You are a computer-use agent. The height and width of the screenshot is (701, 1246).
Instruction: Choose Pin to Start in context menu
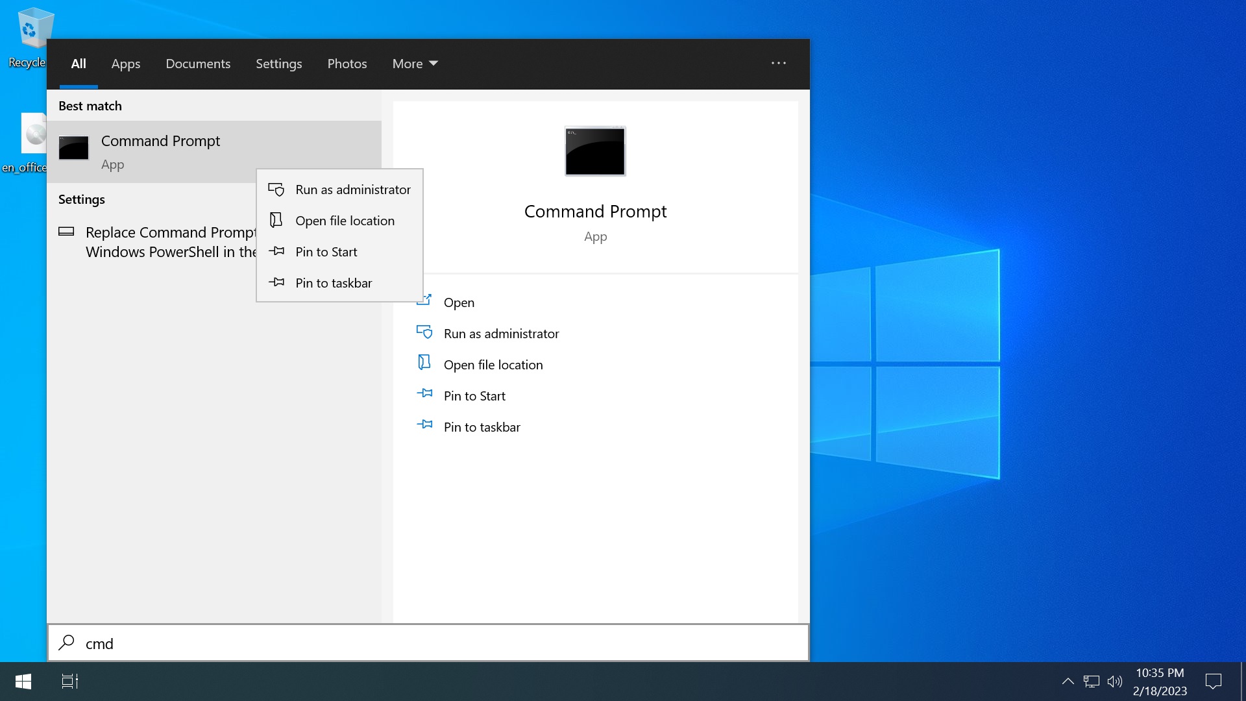click(339, 252)
